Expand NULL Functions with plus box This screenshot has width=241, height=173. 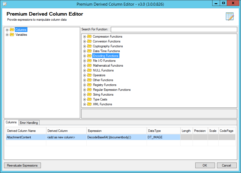(x=84, y=70)
